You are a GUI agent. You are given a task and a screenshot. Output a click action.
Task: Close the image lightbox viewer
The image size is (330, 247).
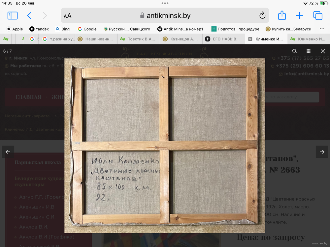[x=323, y=51]
